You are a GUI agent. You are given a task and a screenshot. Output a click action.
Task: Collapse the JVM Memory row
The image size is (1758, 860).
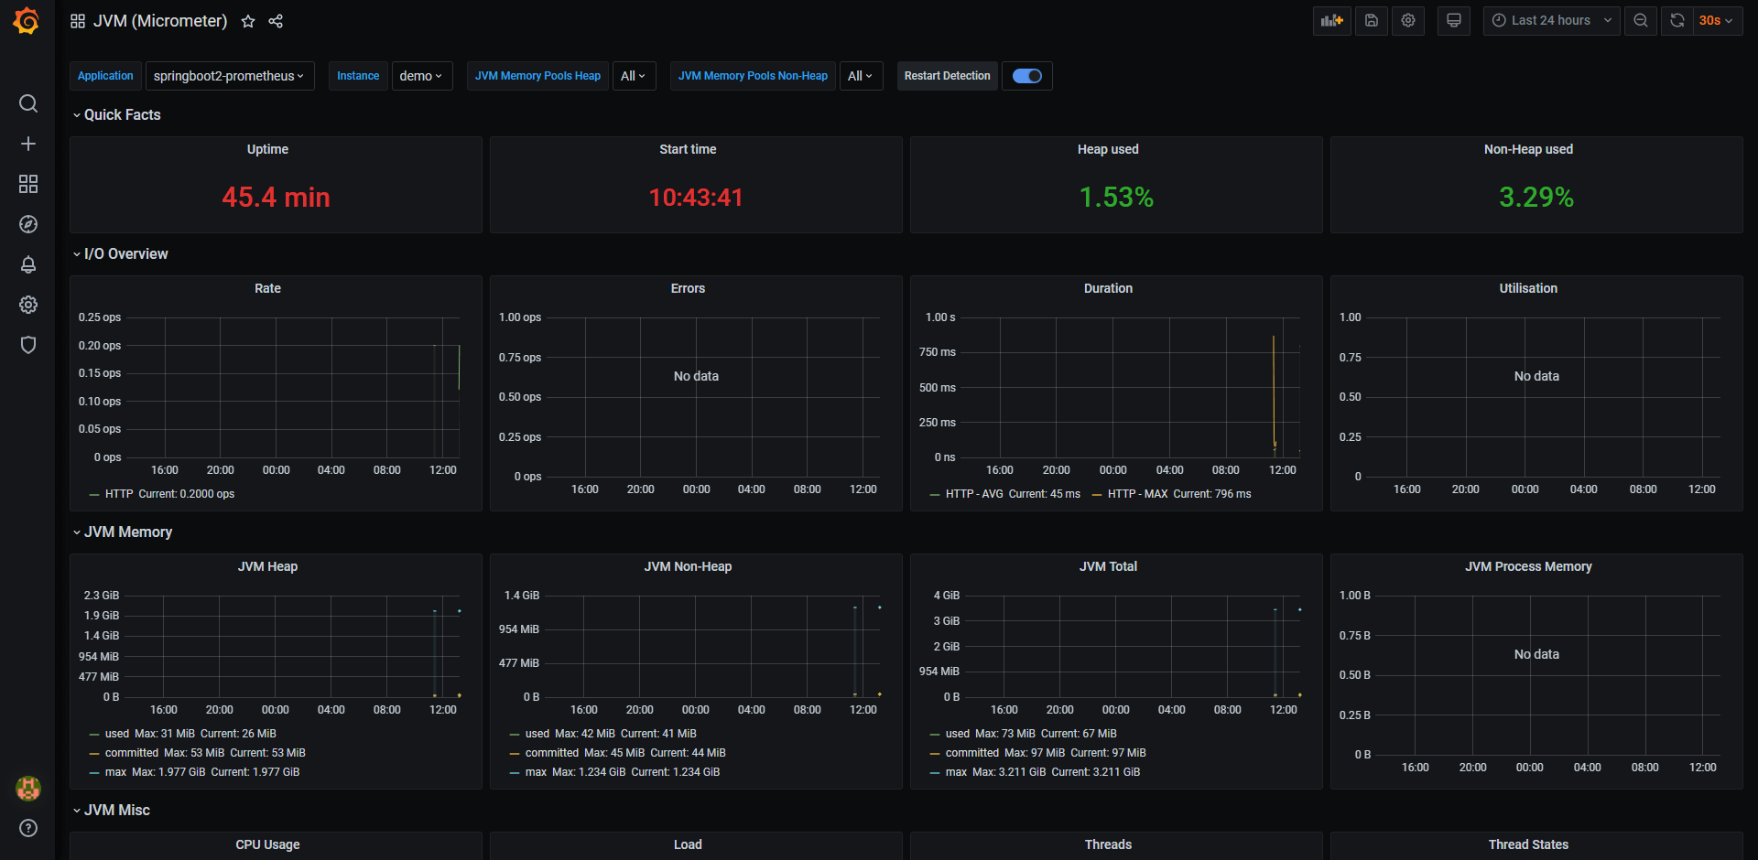[x=122, y=532]
